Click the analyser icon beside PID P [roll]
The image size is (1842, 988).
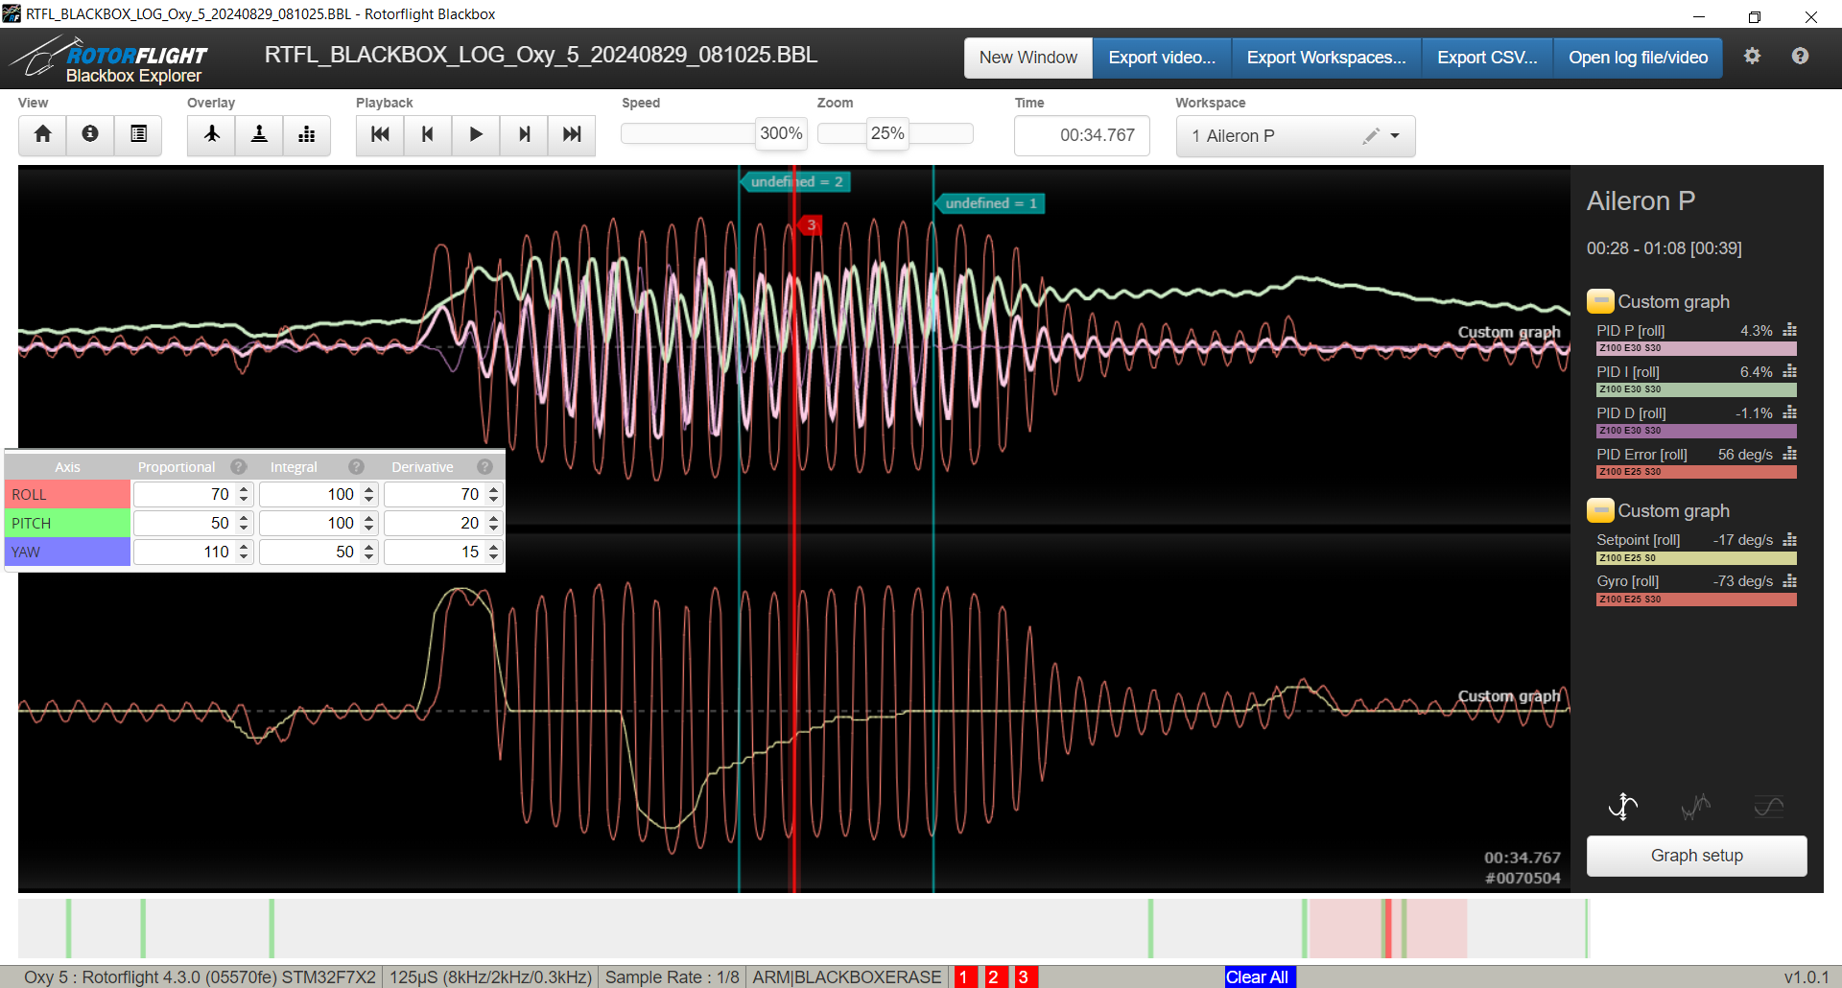(1789, 330)
